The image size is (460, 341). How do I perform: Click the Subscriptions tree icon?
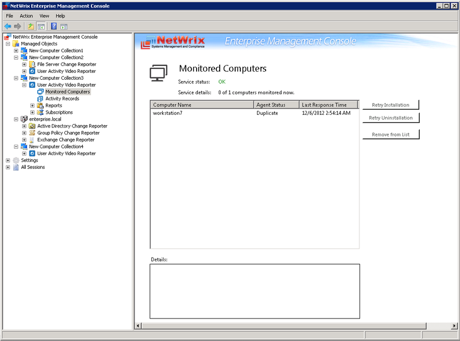point(40,112)
